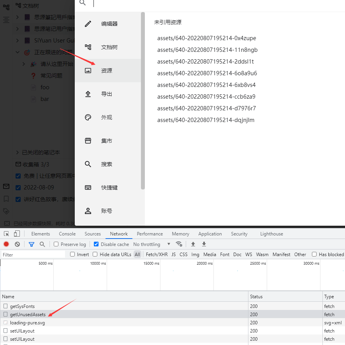Screen dimensions: 345x345
Task: Select the 资源 assets settings section
Action: coord(108,71)
